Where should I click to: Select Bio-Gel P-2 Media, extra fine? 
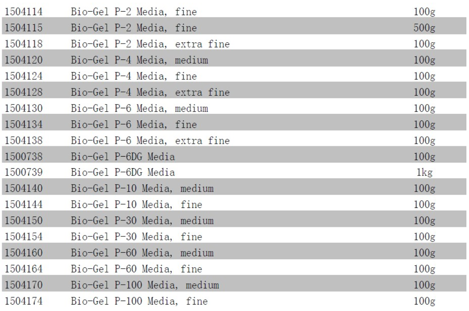pyautogui.click(x=150, y=44)
